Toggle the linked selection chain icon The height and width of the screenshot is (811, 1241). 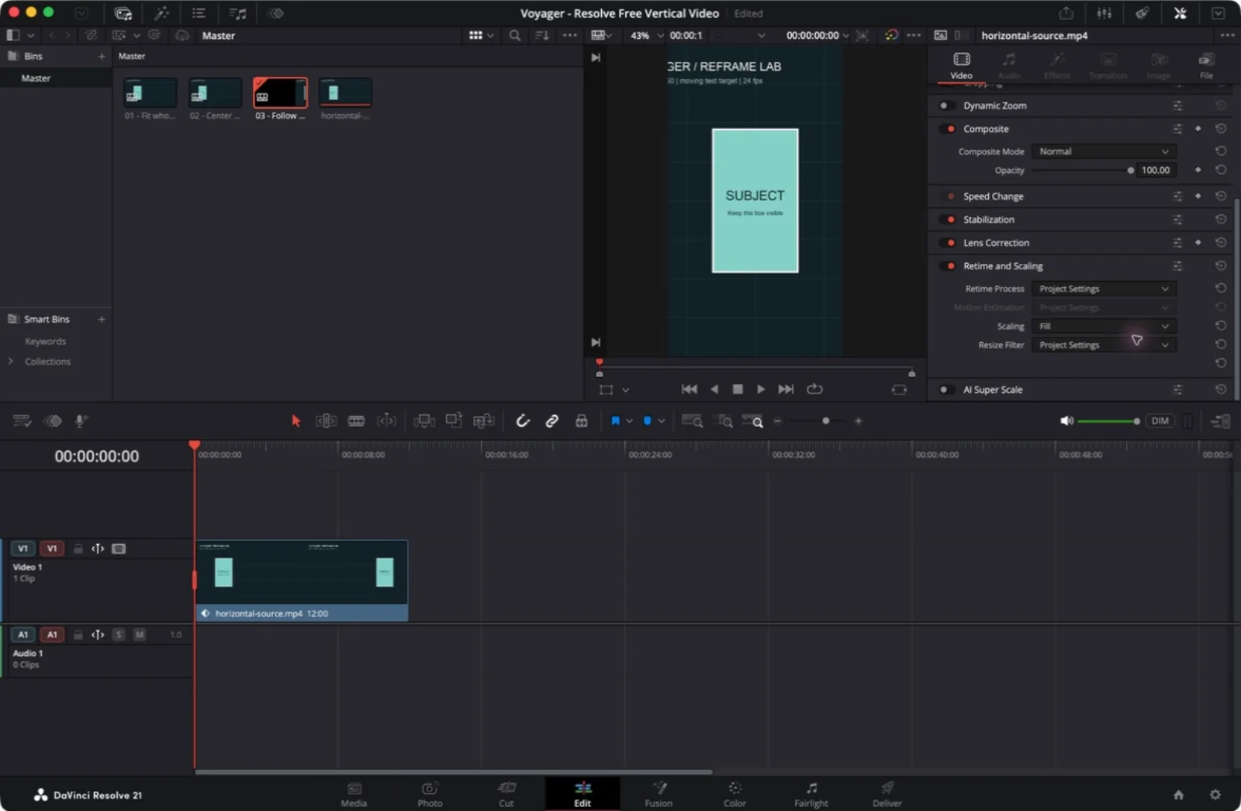point(552,421)
